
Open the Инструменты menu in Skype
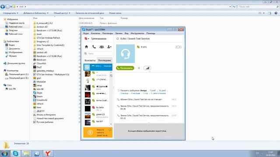pos(137,33)
